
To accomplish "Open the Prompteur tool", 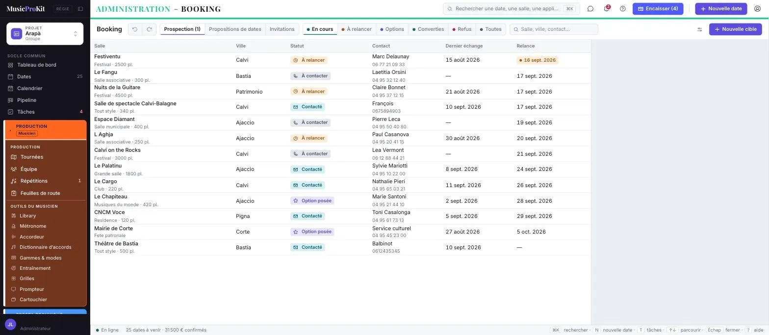I will (46, 289).
